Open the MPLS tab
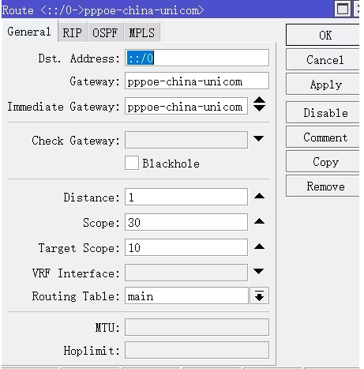Image resolution: width=364 pixels, height=369 pixels. point(142,32)
